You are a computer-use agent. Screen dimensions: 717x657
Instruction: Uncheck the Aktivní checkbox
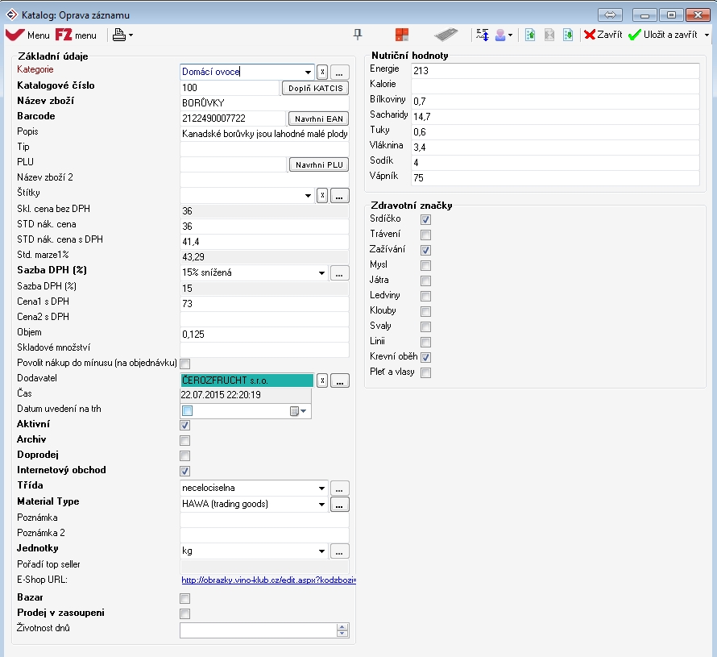(184, 425)
